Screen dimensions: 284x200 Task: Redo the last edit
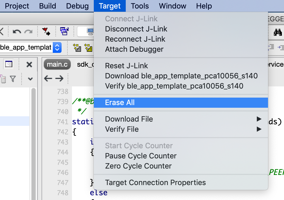pyautogui.click(x=28, y=31)
